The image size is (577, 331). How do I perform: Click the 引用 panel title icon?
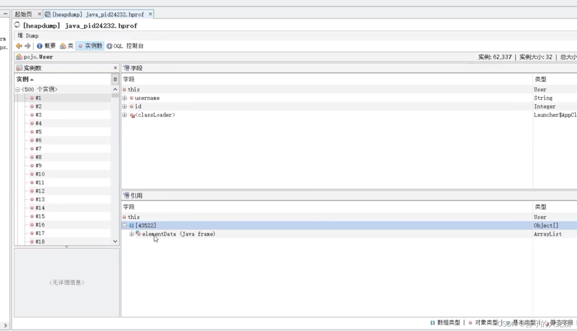[x=126, y=195]
